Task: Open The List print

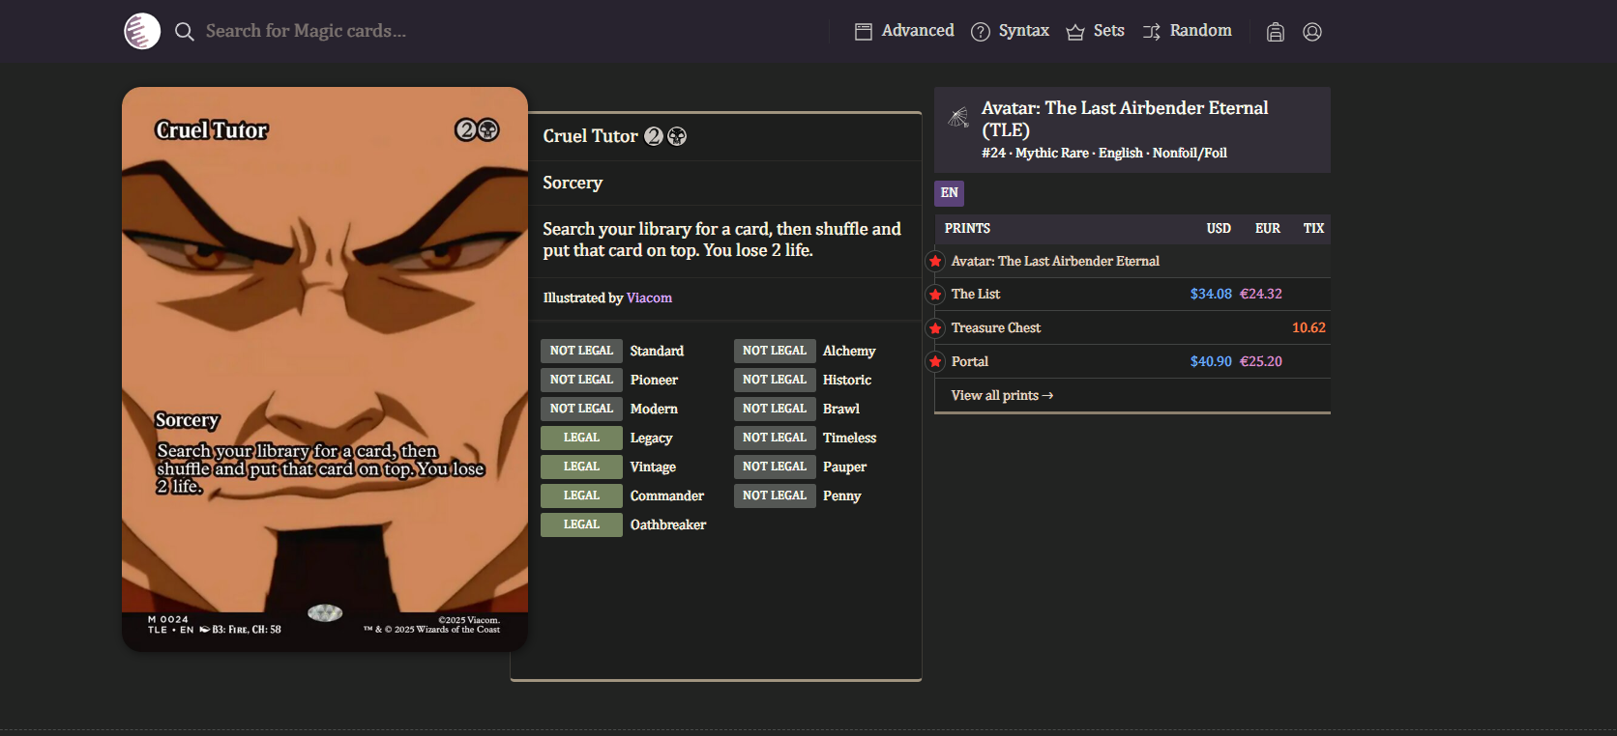Action: click(x=1132, y=294)
